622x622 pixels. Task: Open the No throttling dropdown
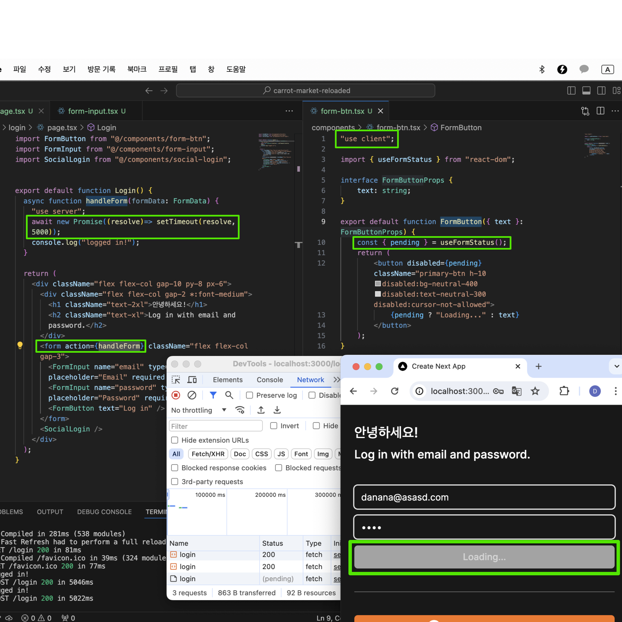pos(199,410)
